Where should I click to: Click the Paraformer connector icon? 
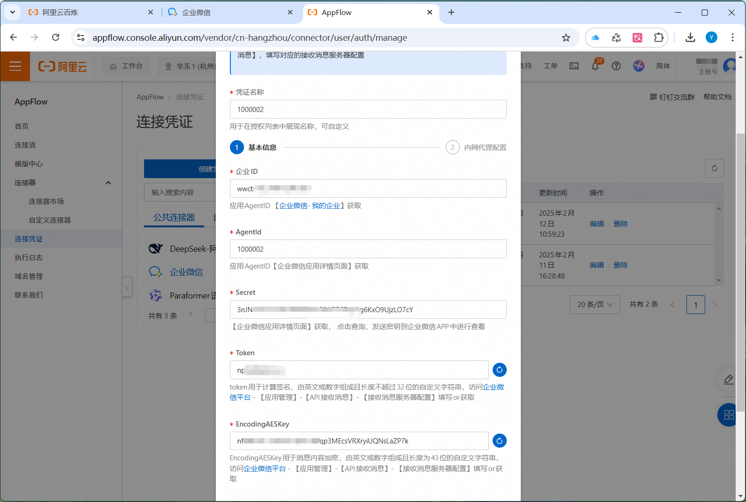pos(155,295)
